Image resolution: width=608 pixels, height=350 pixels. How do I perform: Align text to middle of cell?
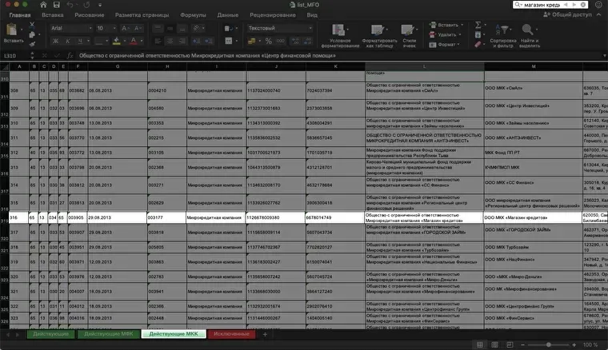tap(170, 28)
